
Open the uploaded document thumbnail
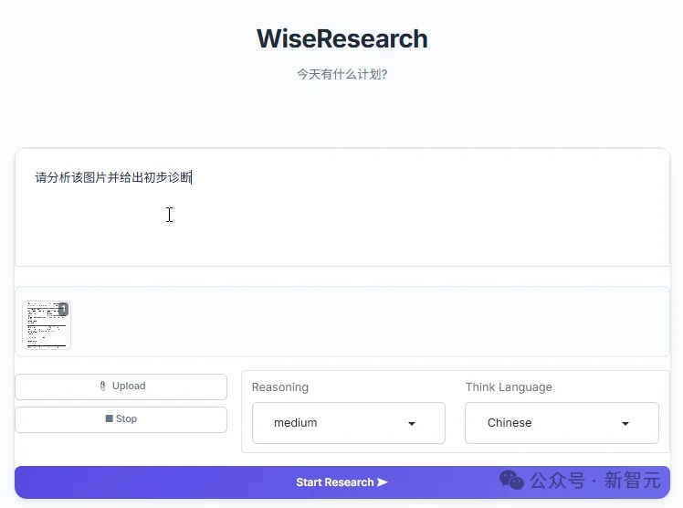coord(46,326)
